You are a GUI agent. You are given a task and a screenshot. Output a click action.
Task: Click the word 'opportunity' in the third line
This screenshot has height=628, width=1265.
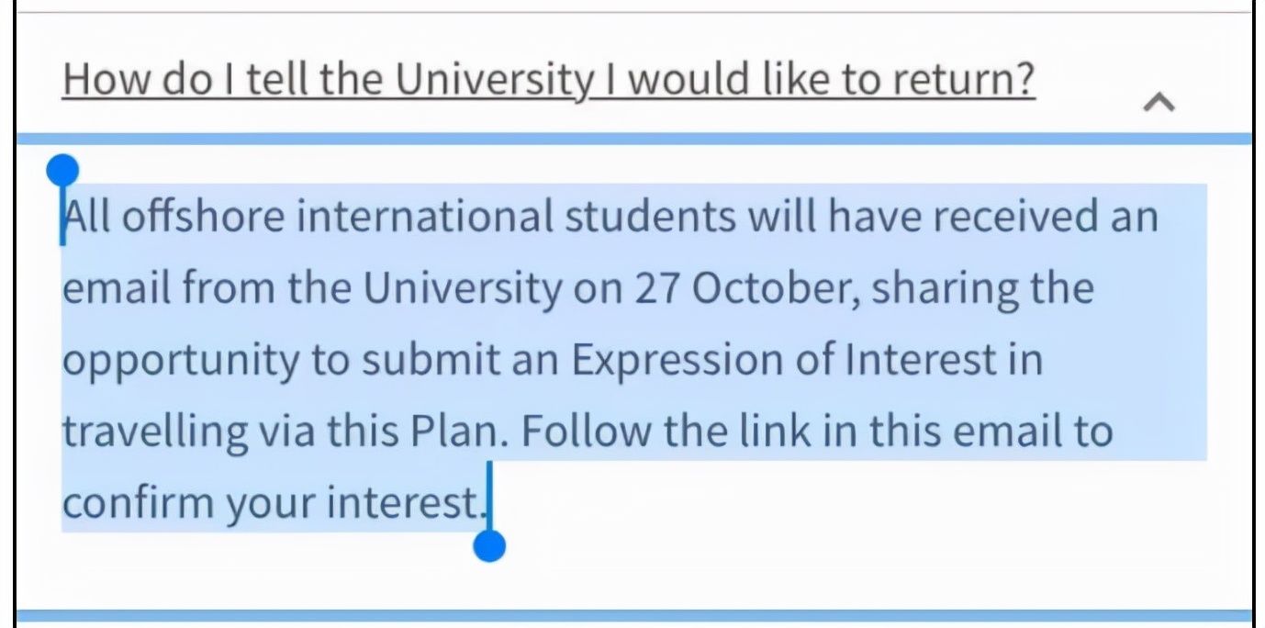pos(181,362)
